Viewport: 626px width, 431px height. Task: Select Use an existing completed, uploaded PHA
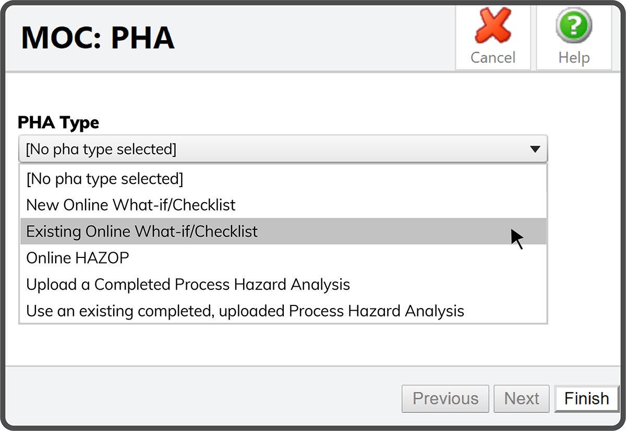pyautogui.click(x=245, y=311)
